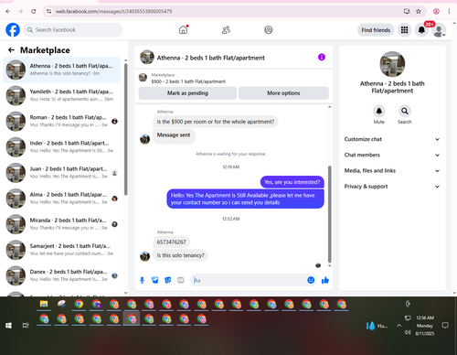Image resolution: width=457 pixels, height=355 pixels.
Task: Click More options button
Action: pos(283,93)
